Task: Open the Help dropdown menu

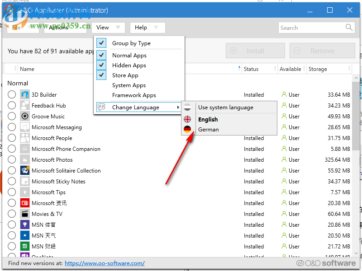Action: pos(147,28)
